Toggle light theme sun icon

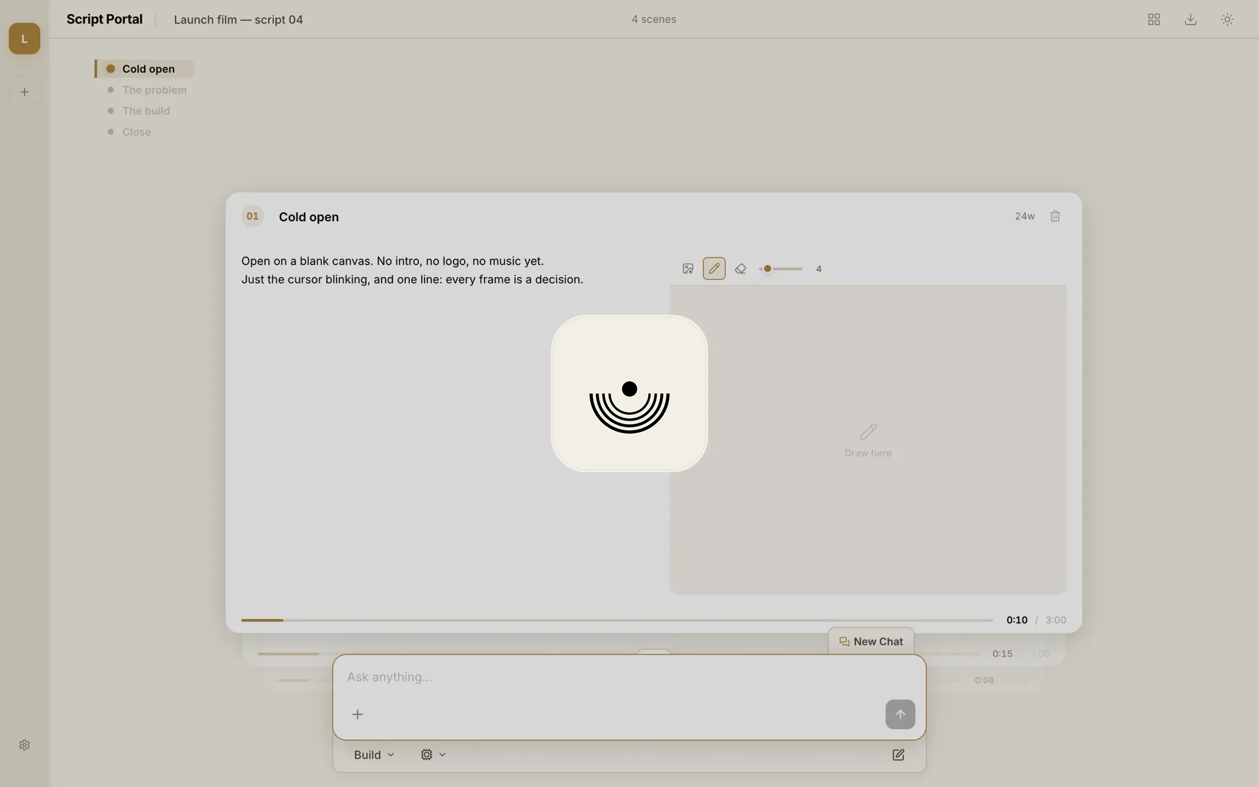click(x=1227, y=19)
